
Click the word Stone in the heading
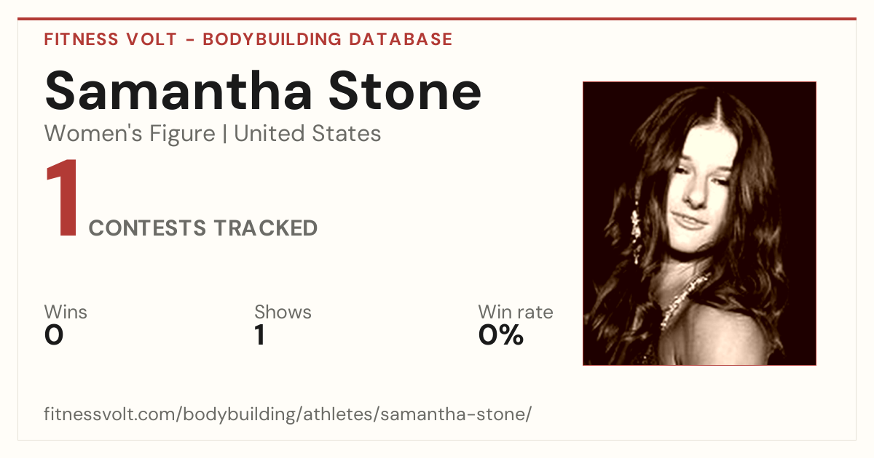click(x=405, y=90)
